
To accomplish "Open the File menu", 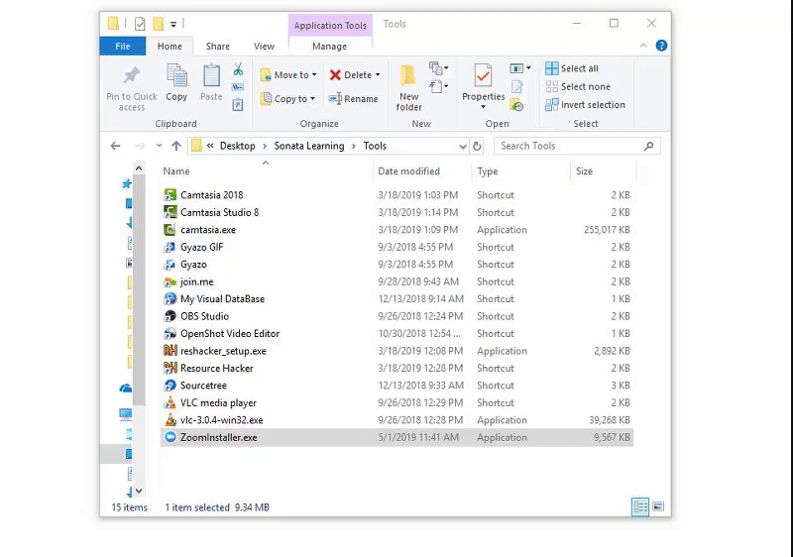I will [x=123, y=46].
